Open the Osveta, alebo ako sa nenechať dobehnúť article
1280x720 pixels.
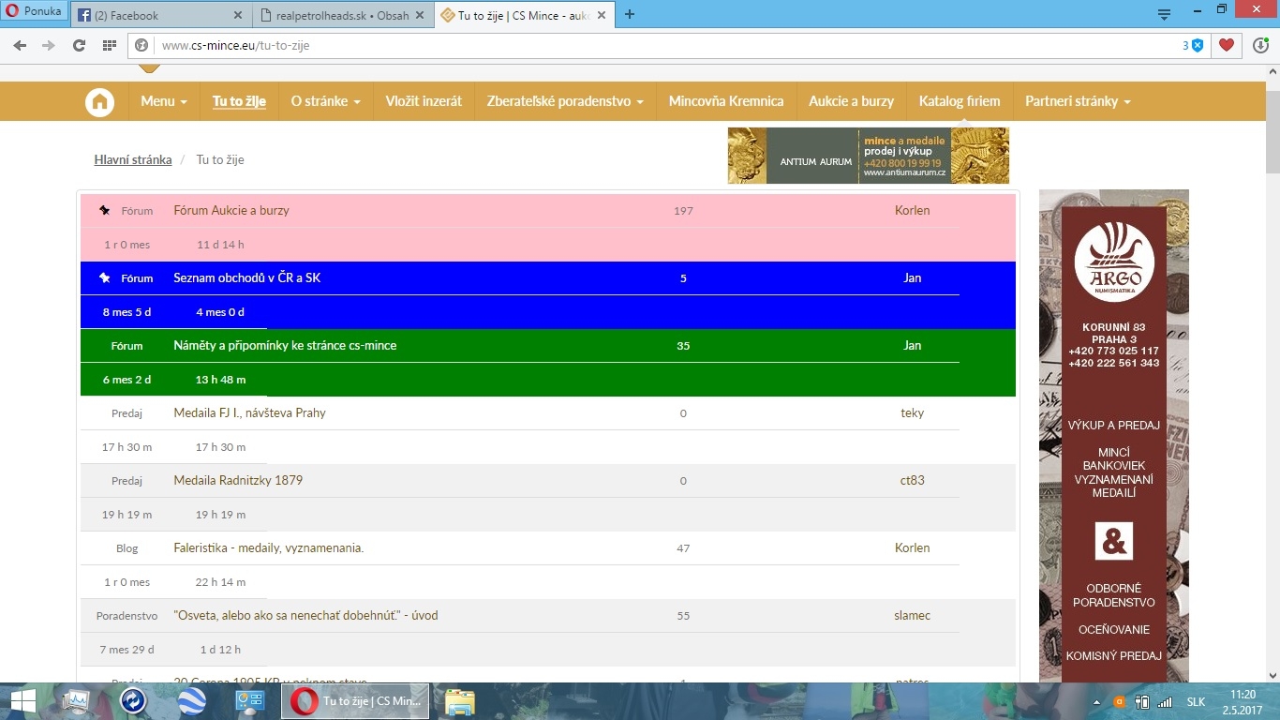tap(306, 616)
